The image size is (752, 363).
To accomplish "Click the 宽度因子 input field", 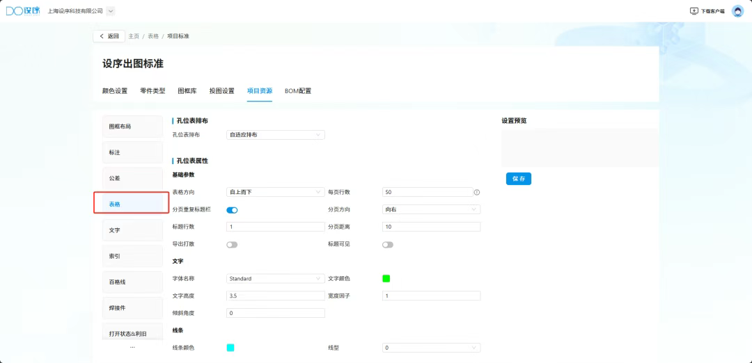I will coord(431,296).
